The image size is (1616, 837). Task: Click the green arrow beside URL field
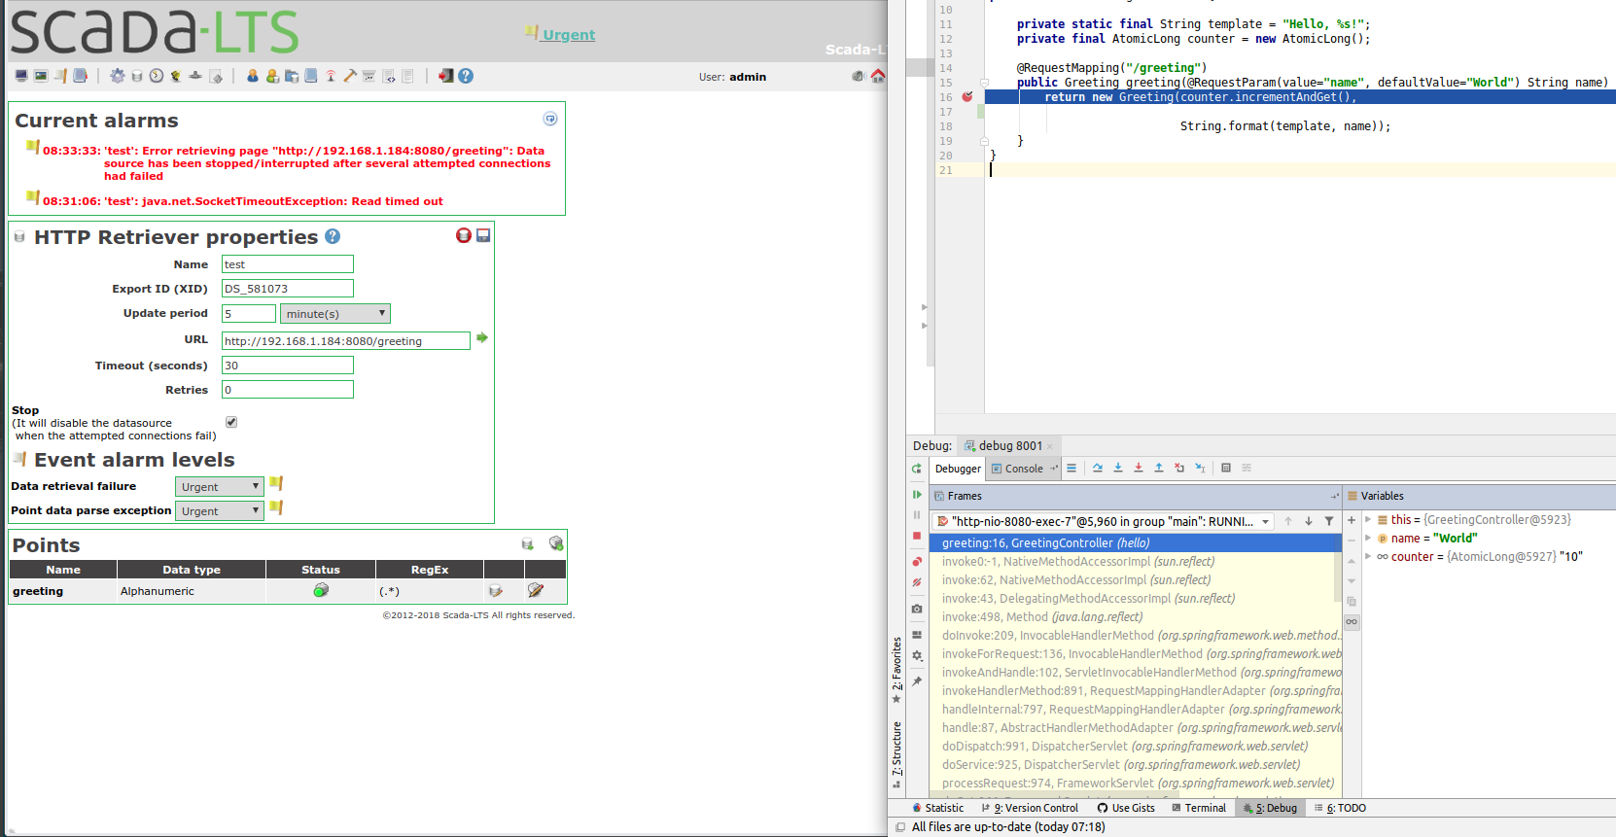[481, 338]
